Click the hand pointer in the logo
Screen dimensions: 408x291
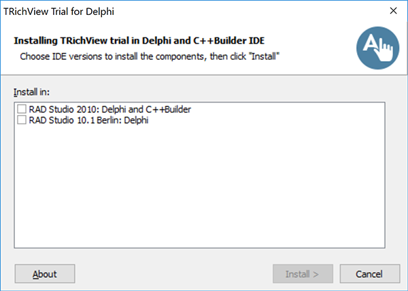pyautogui.click(x=385, y=52)
